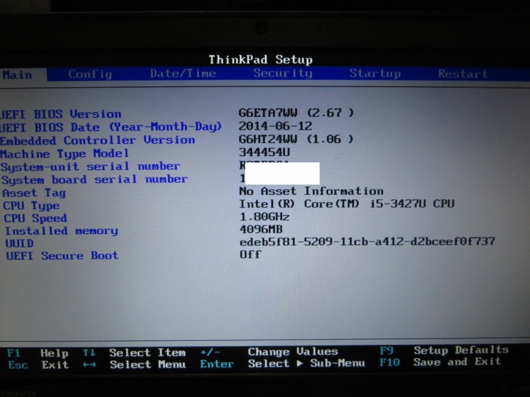Viewport: 530px width, 397px height.
Task: Click the Exit legend text
Action: click(55, 364)
